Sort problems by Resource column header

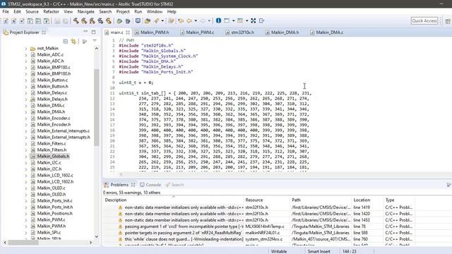coord(267,200)
